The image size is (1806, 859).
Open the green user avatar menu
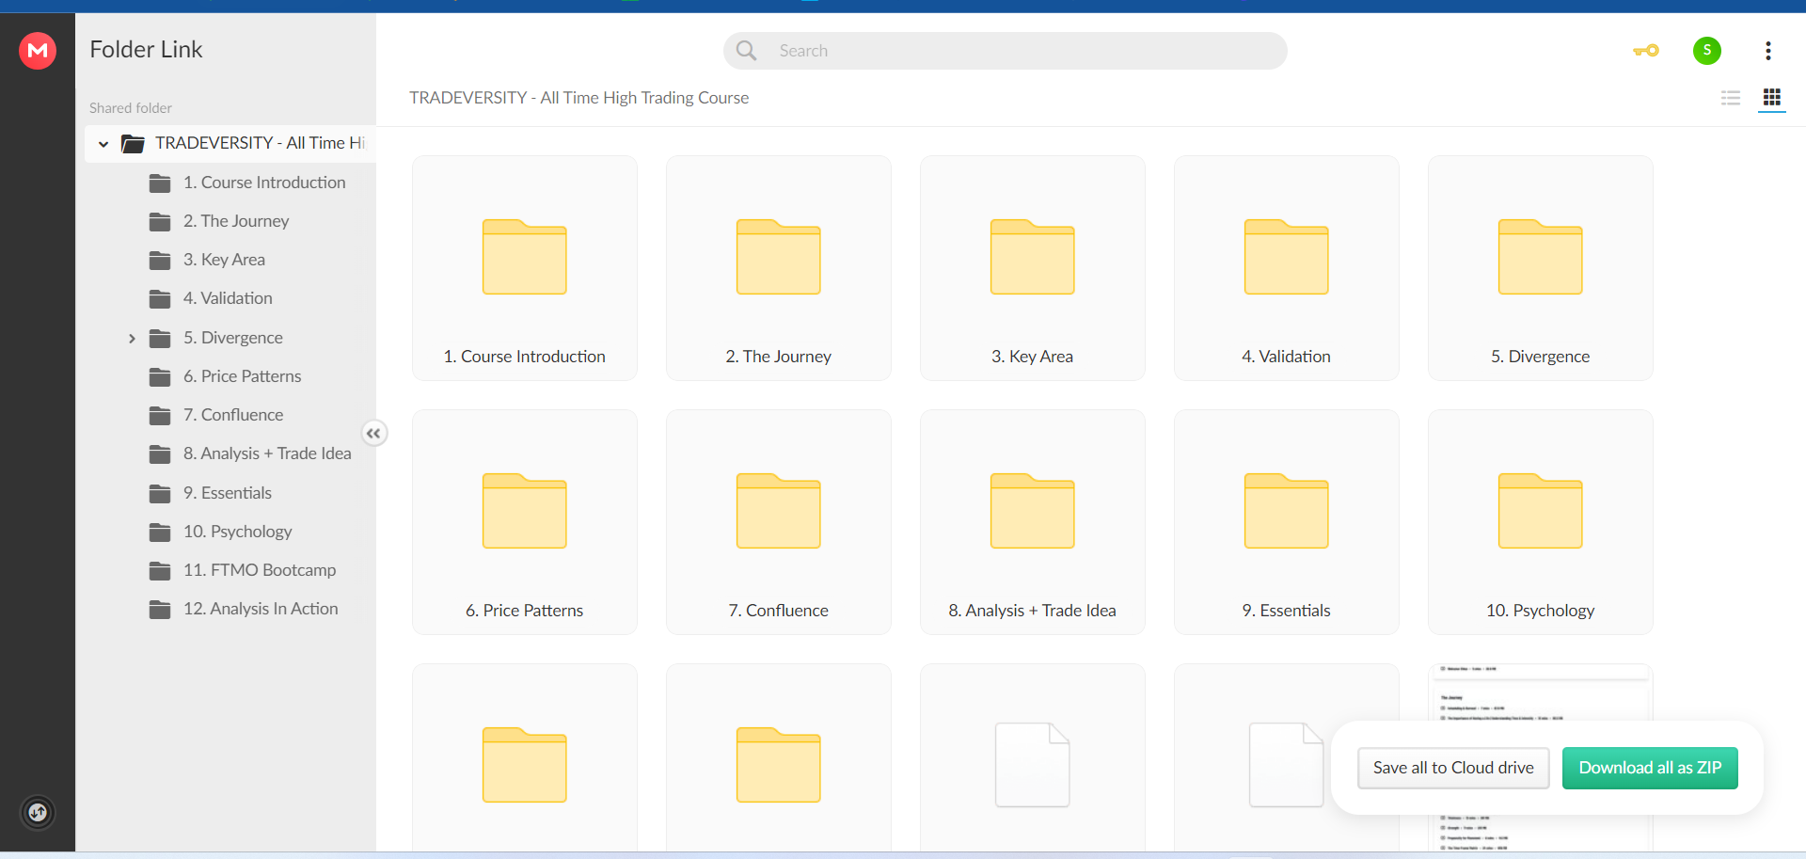[x=1706, y=51]
